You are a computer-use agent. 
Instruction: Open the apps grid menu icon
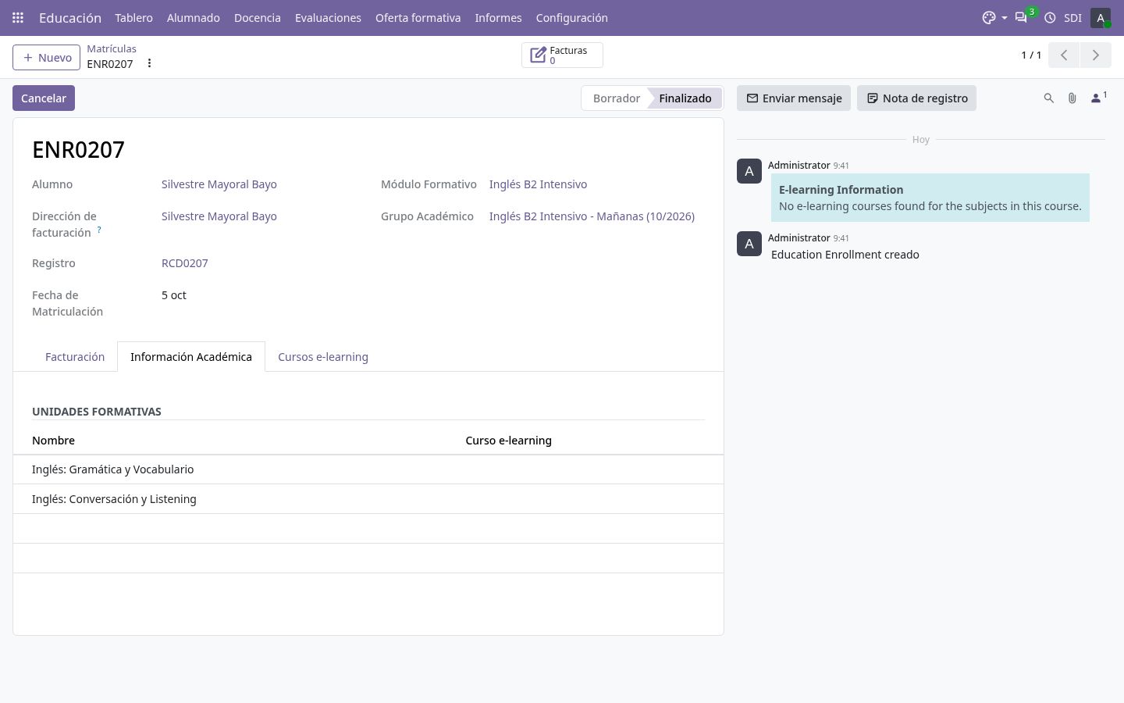18,17
